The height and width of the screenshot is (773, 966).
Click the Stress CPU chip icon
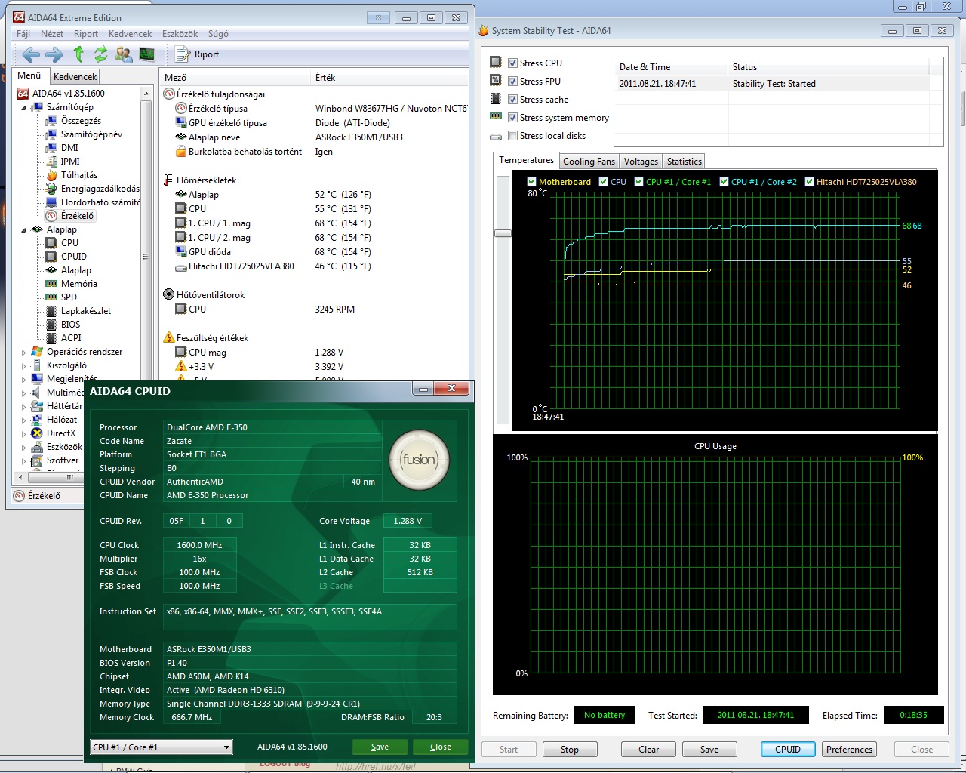496,63
